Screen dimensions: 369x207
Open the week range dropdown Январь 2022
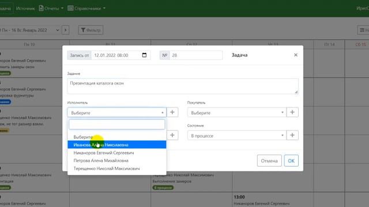tap(29, 30)
